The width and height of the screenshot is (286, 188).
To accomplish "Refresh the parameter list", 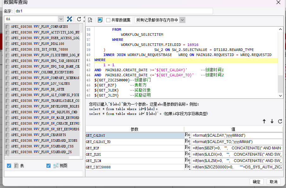I will tap(280, 121).
